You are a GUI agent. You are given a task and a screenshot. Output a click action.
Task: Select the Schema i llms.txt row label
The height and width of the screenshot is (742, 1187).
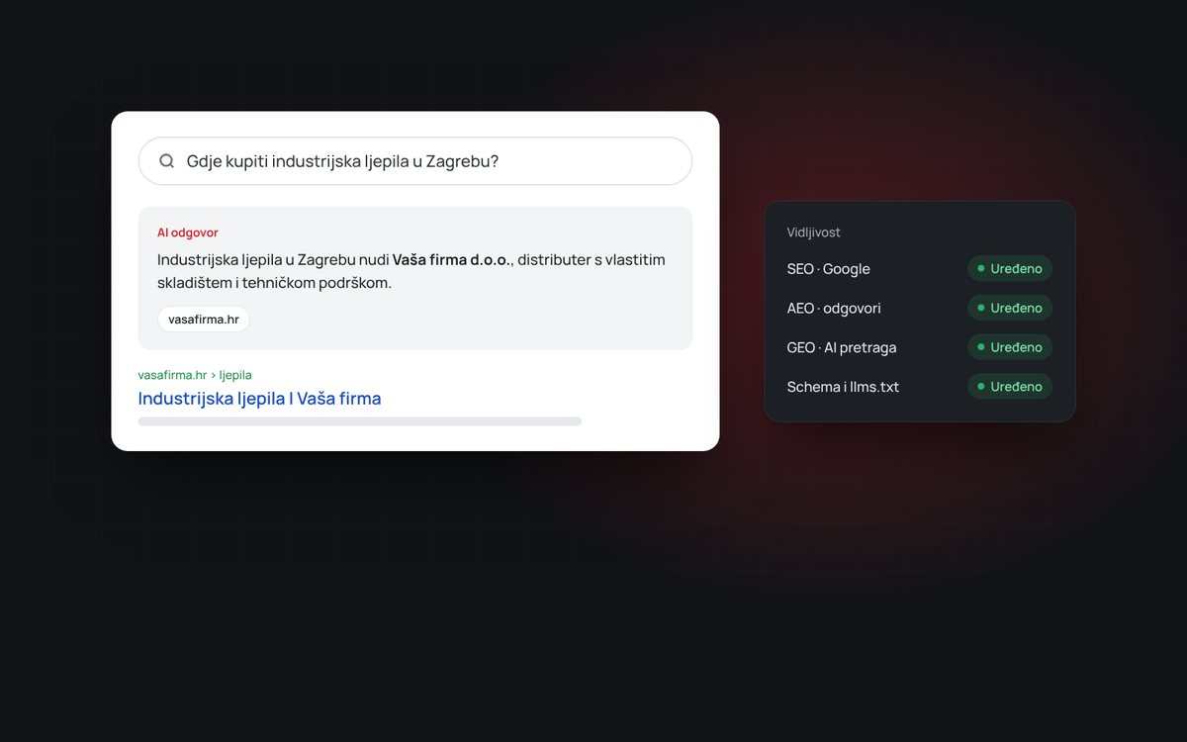pos(844,387)
